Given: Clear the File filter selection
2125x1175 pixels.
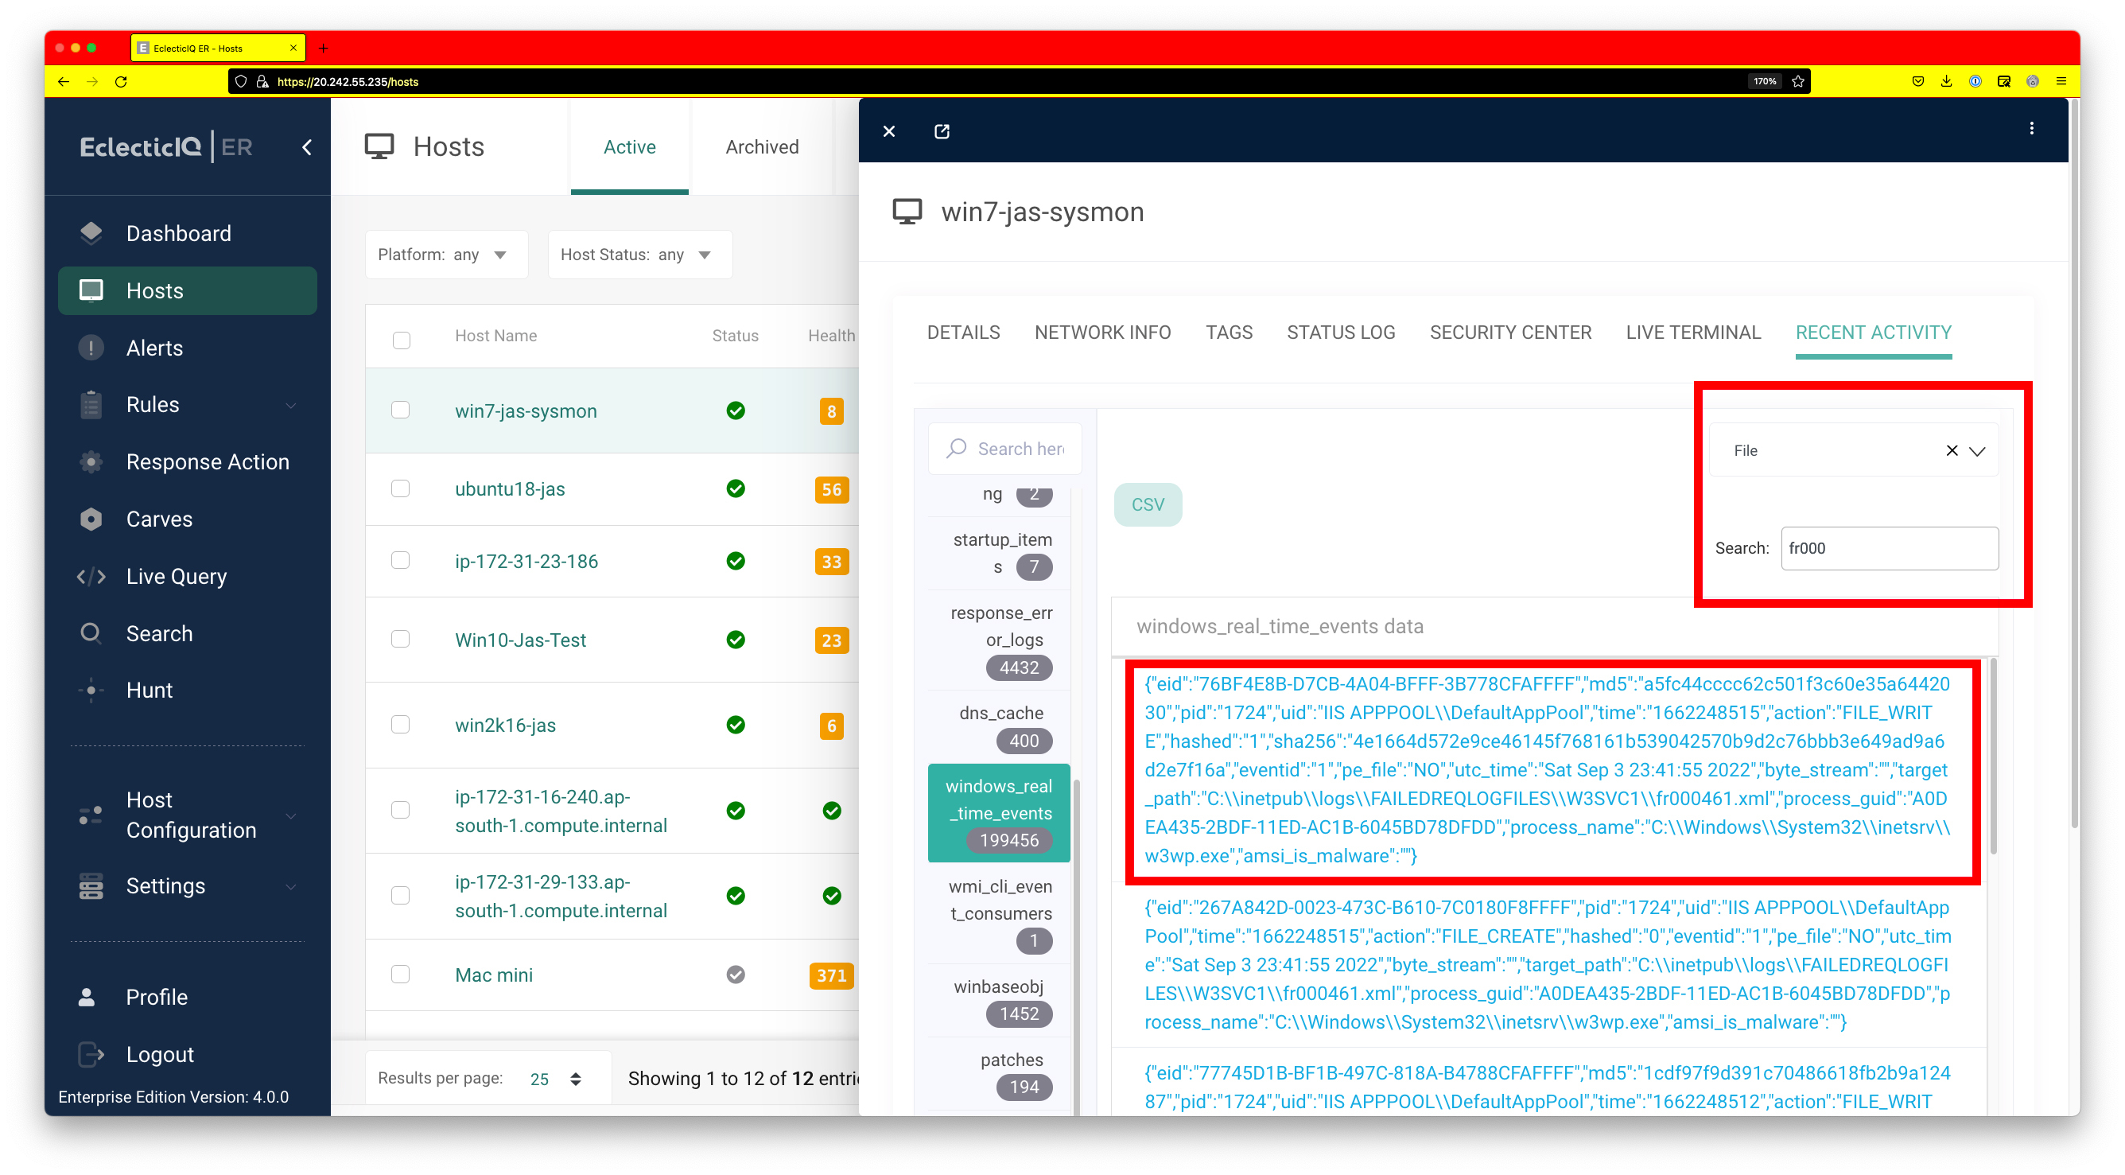Looking at the screenshot, I should coord(1951,450).
